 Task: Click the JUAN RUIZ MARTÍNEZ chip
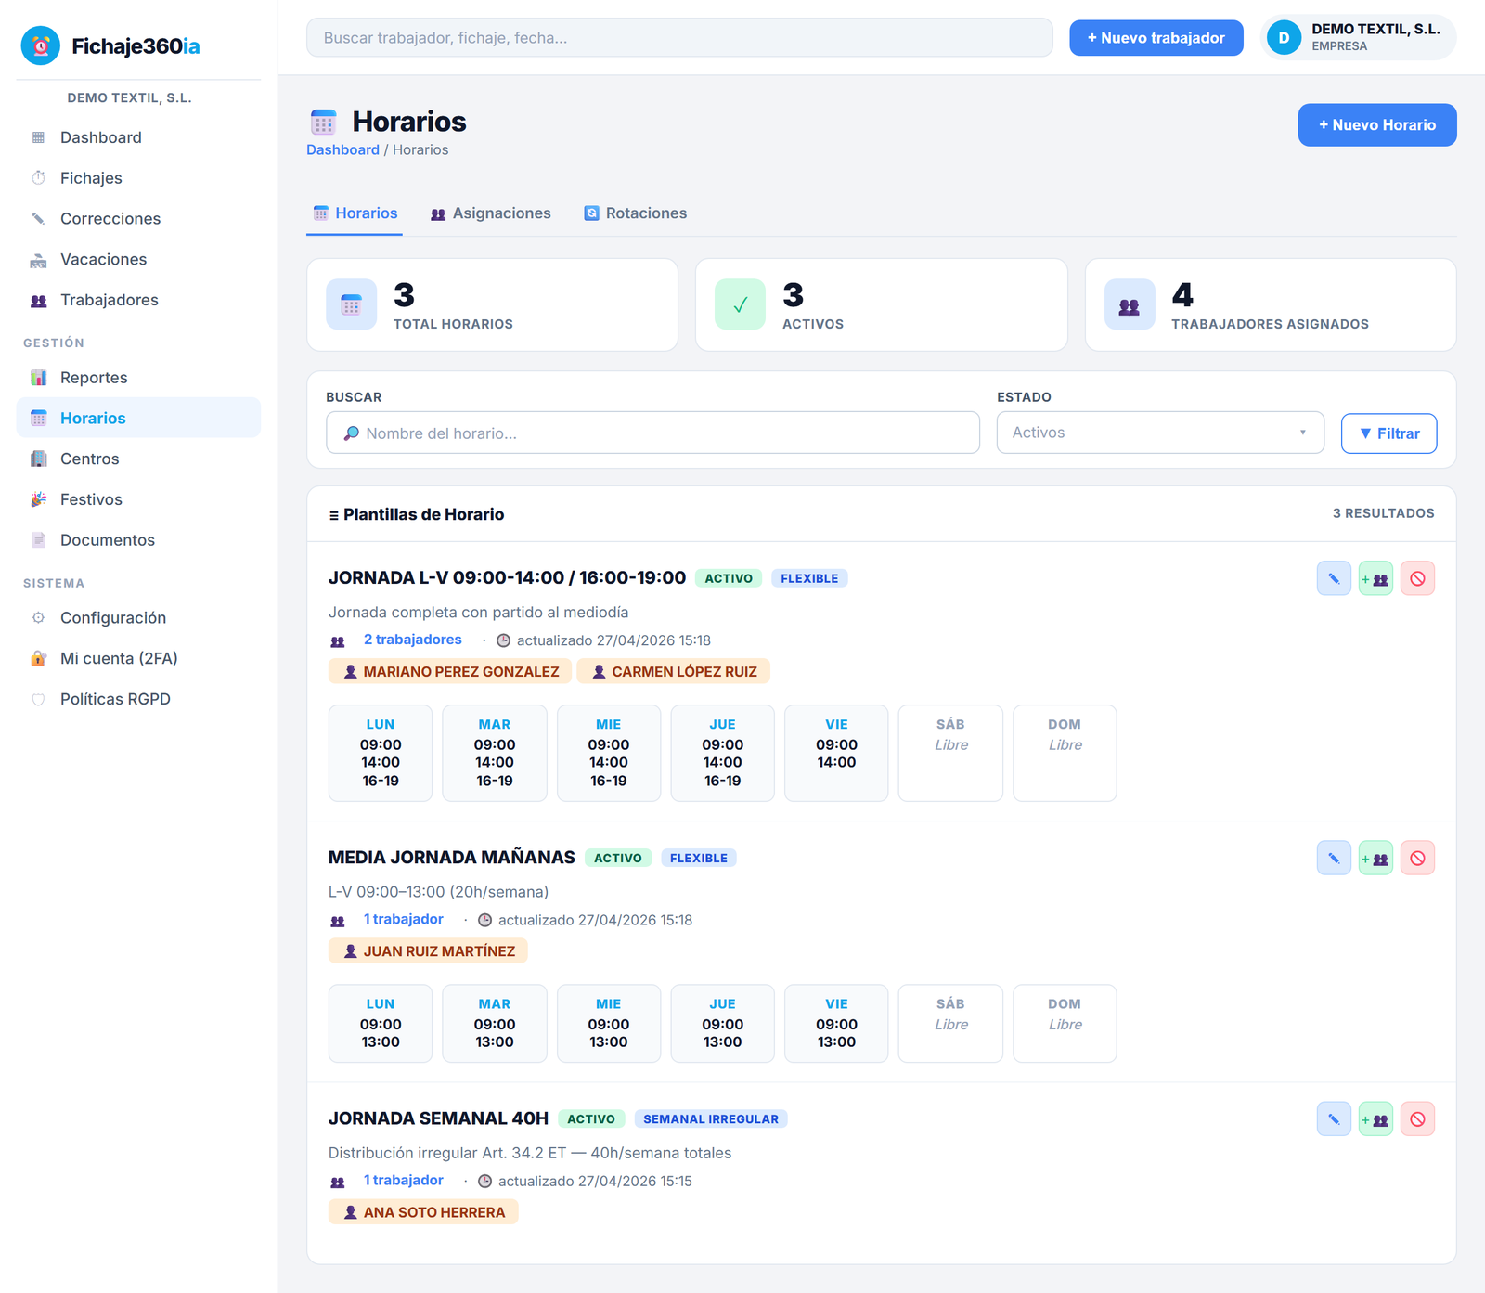[x=428, y=950]
